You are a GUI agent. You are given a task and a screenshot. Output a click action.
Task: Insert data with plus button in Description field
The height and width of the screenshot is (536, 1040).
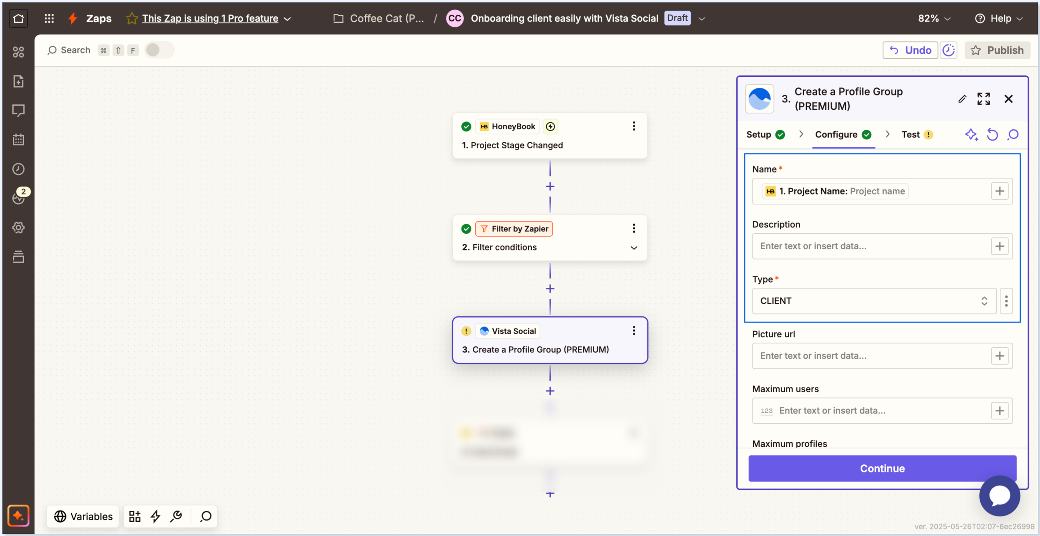click(1000, 246)
